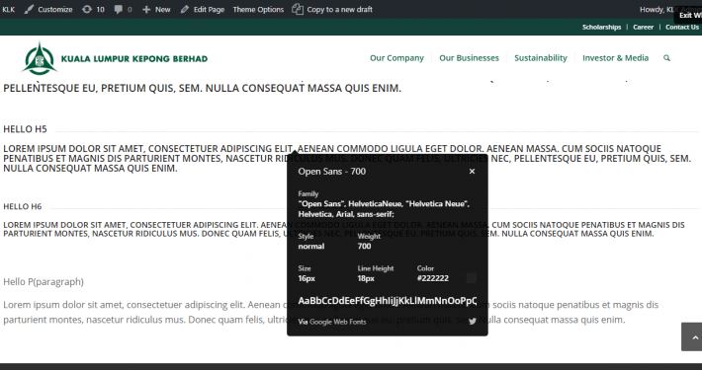This screenshot has height=370, width=702.
Task: Open the Sustainability menu
Action: [x=541, y=58]
